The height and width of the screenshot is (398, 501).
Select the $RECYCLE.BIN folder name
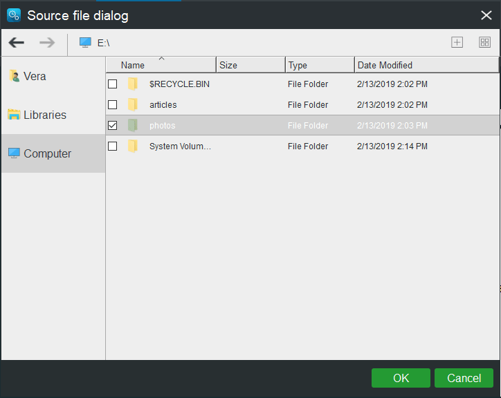click(x=179, y=84)
